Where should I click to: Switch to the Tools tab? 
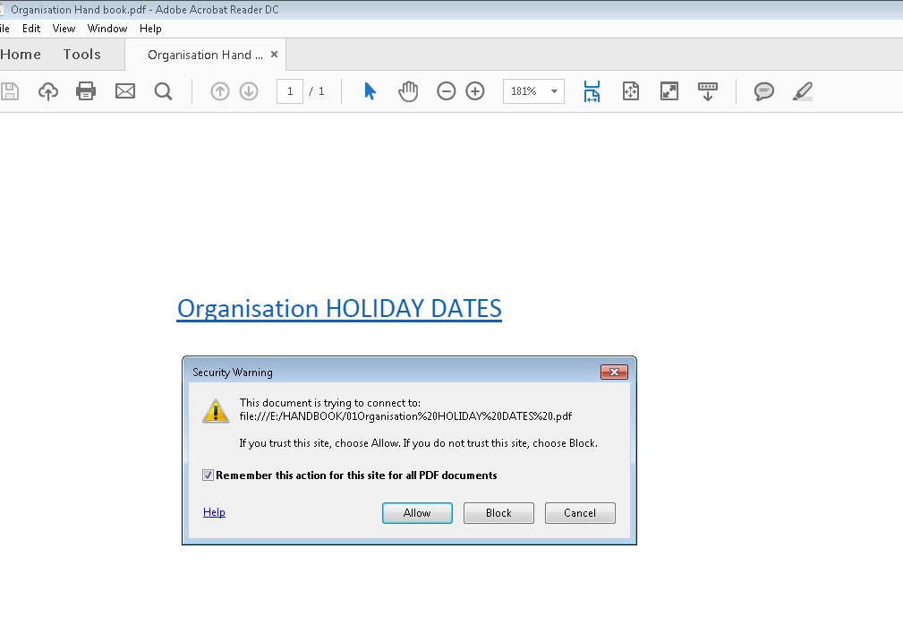[x=81, y=54]
